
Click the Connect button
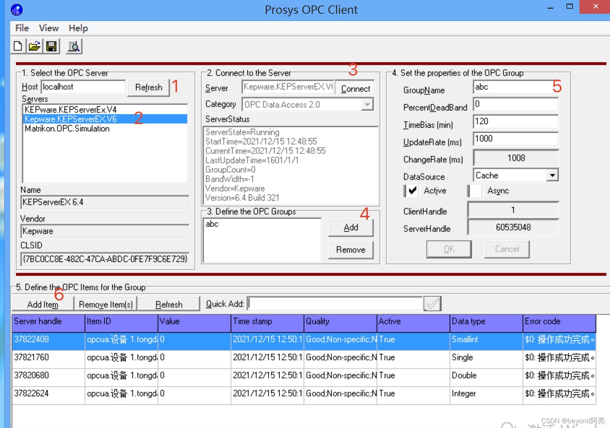tap(355, 89)
